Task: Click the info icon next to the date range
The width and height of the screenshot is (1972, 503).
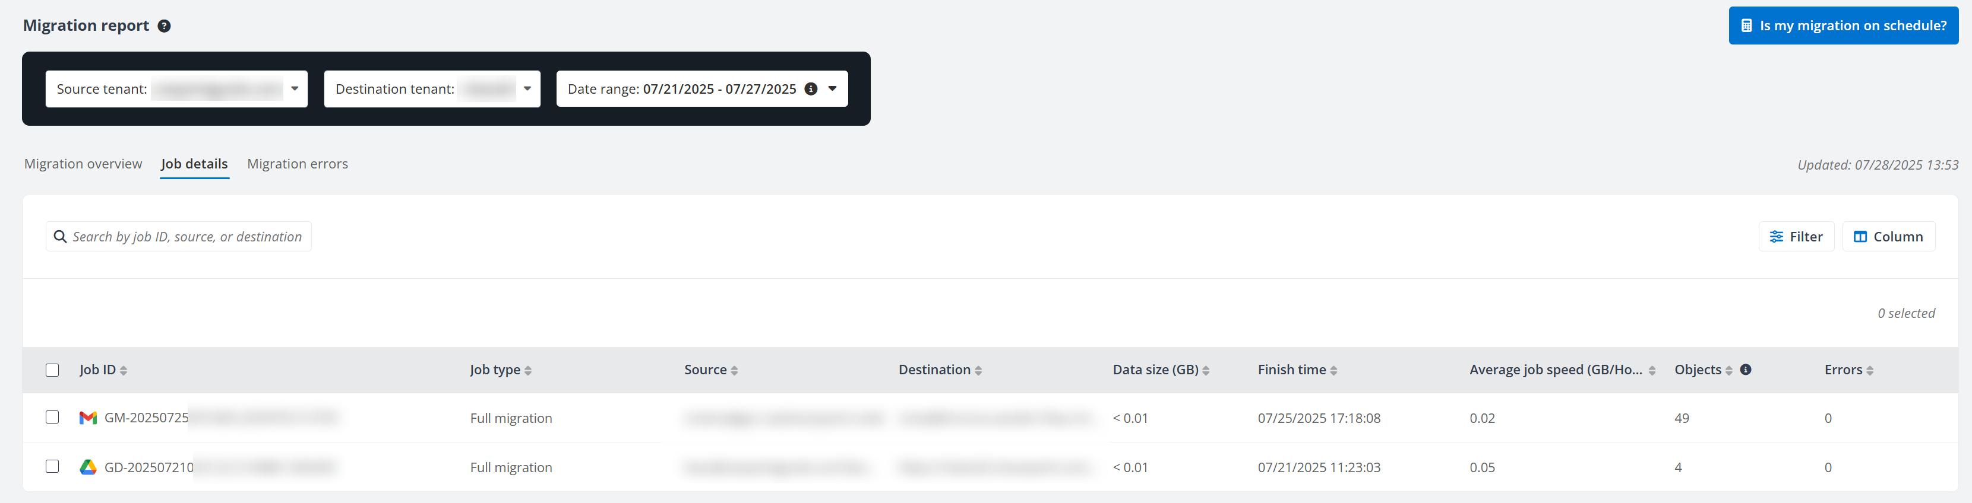Action: [x=811, y=88]
